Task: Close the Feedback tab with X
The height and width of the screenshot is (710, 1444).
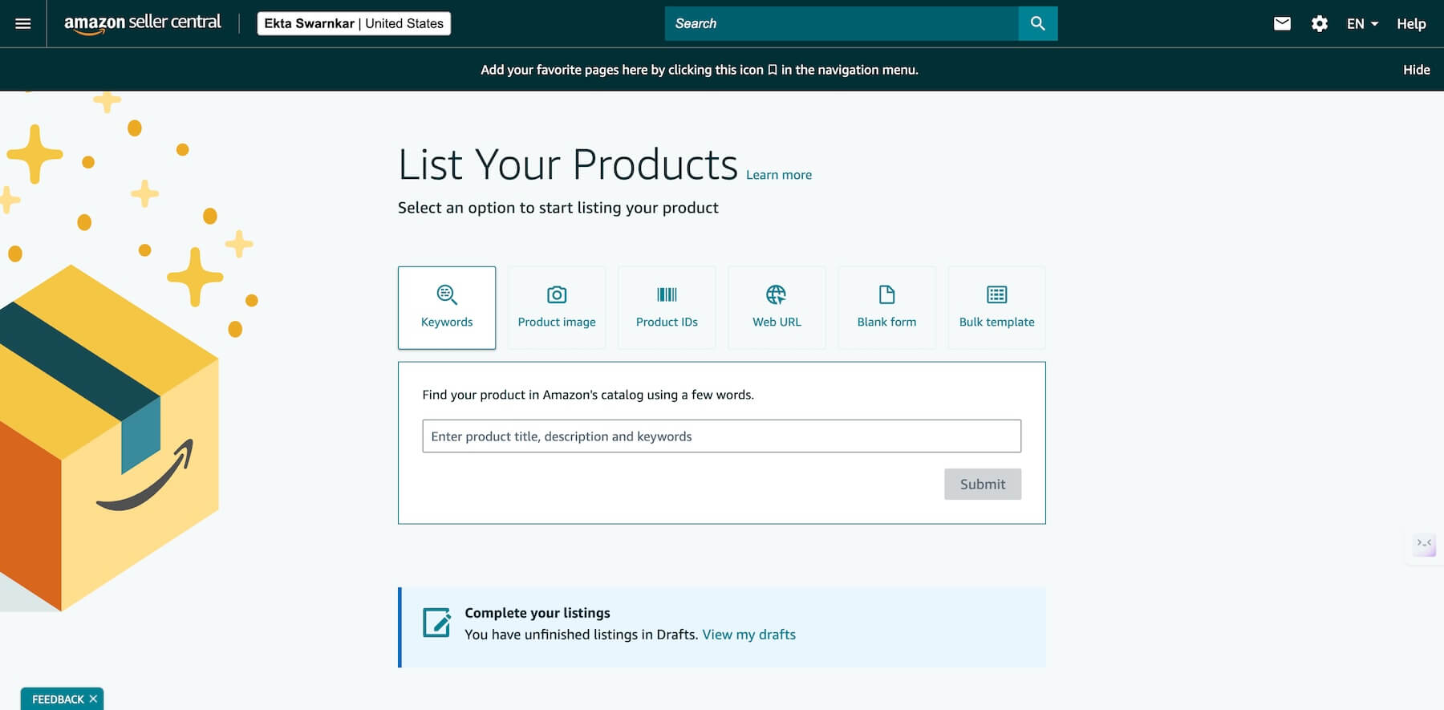Action: pos(94,699)
